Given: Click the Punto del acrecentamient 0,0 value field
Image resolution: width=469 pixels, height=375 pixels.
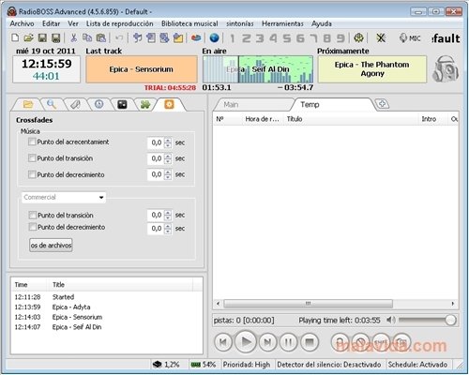Looking at the screenshot, I should 156,142.
